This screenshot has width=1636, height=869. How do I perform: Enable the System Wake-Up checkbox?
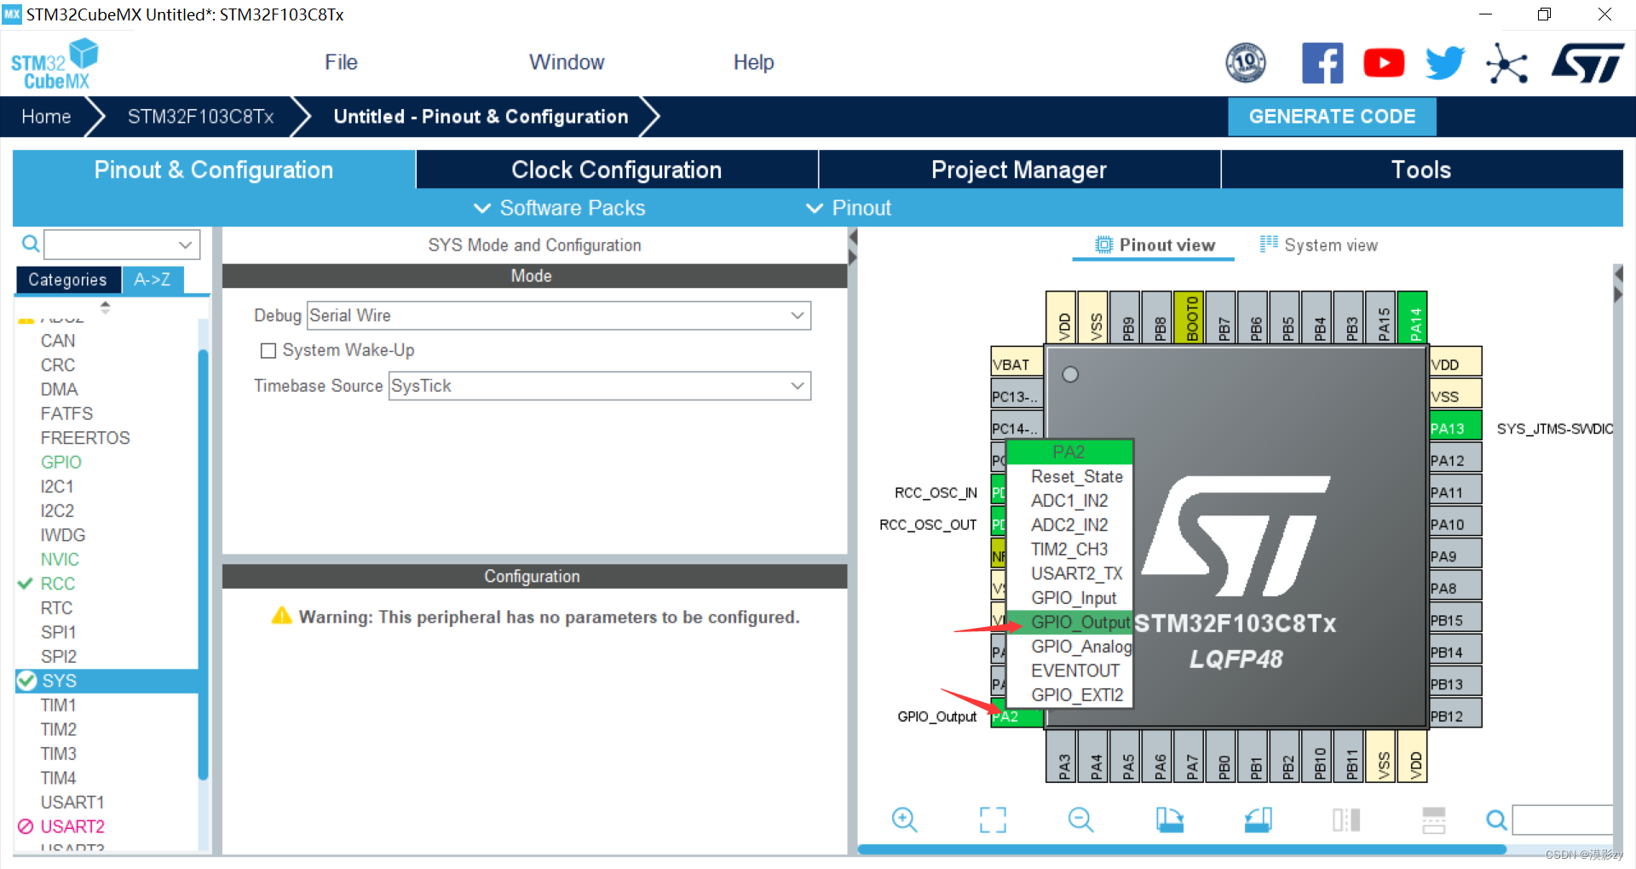pos(268,350)
